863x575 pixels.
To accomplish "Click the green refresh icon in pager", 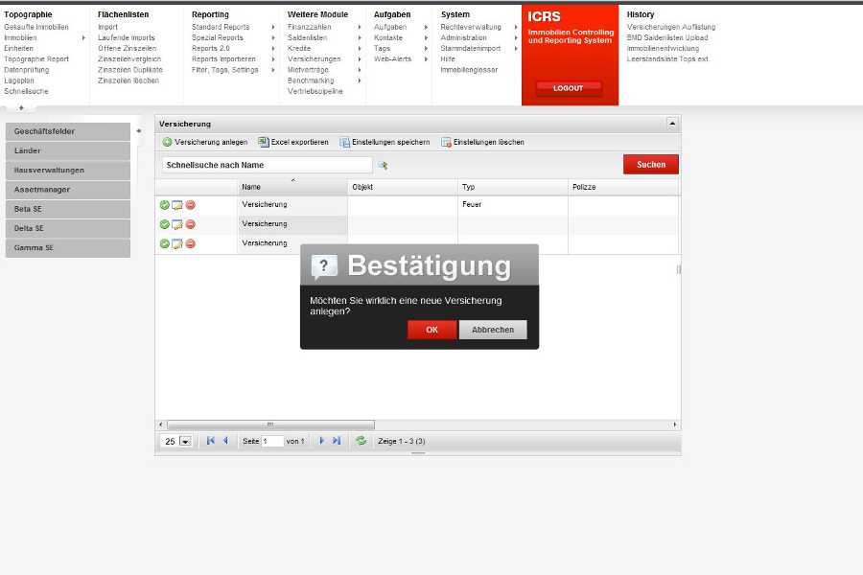I will click(362, 441).
